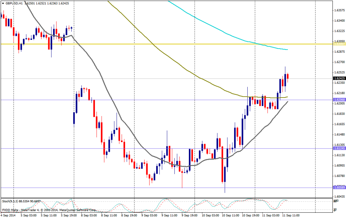This screenshot has width=346, height=218.
Task: Click the 1.63575 price scale label
Action: [x=339, y=10]
